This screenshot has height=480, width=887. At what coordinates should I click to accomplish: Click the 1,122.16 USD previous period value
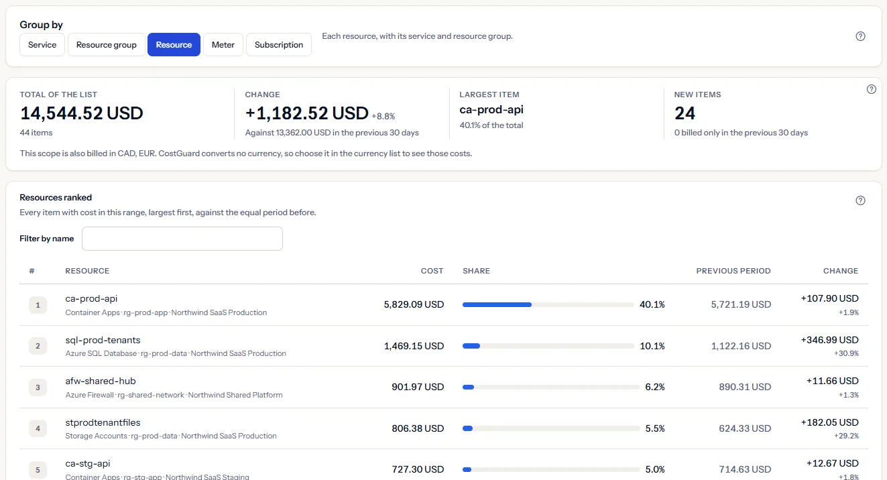point(741,346)
